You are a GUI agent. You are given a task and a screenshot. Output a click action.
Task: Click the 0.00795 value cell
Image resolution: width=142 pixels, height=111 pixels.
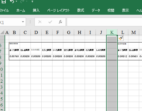point(14,57)
